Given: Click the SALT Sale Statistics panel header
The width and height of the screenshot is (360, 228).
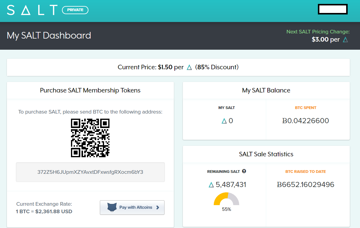Looking at the screenshot, I should point(266,154).
